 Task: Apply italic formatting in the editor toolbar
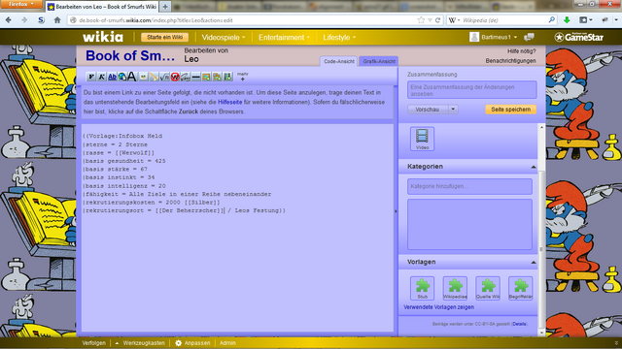(101, 77)
